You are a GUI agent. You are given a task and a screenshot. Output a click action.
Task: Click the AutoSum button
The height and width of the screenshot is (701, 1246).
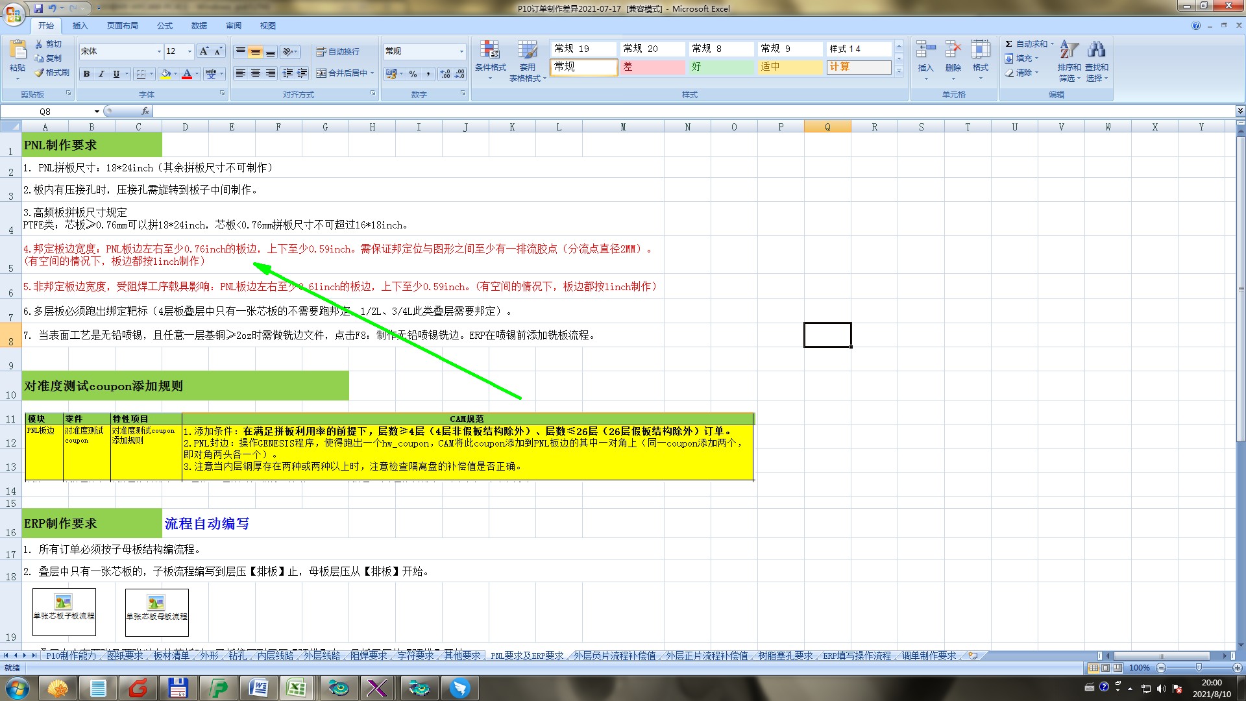pos(1027,44)
